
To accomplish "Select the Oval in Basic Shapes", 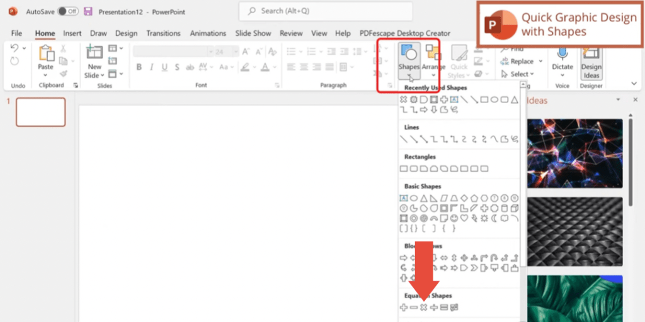I will [414, 198].
